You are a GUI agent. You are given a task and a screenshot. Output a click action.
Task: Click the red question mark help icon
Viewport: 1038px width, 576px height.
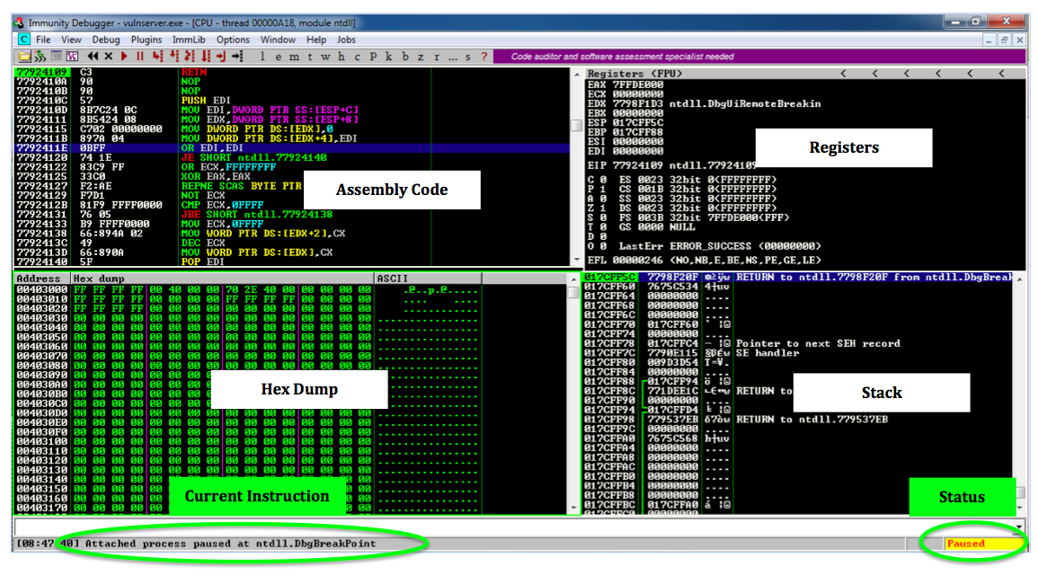click(x=484, y=57)
